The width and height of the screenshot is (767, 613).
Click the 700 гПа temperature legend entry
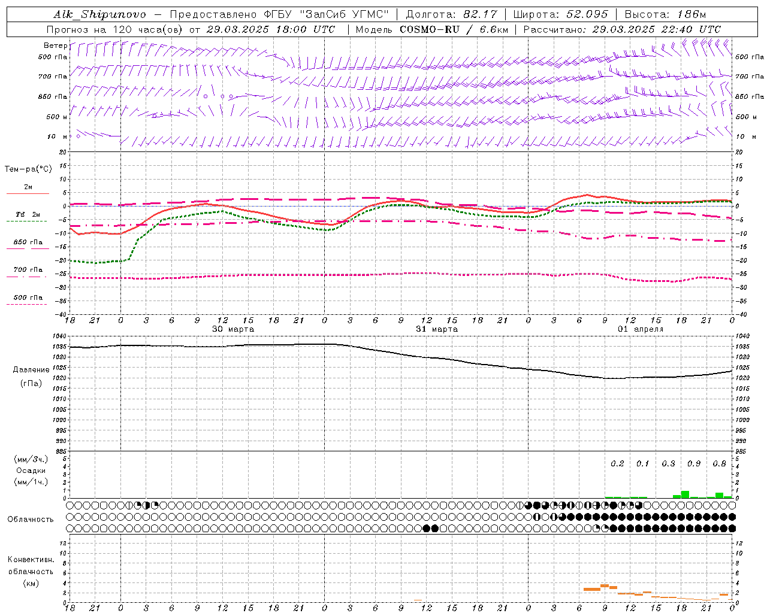tap(28, 270)
